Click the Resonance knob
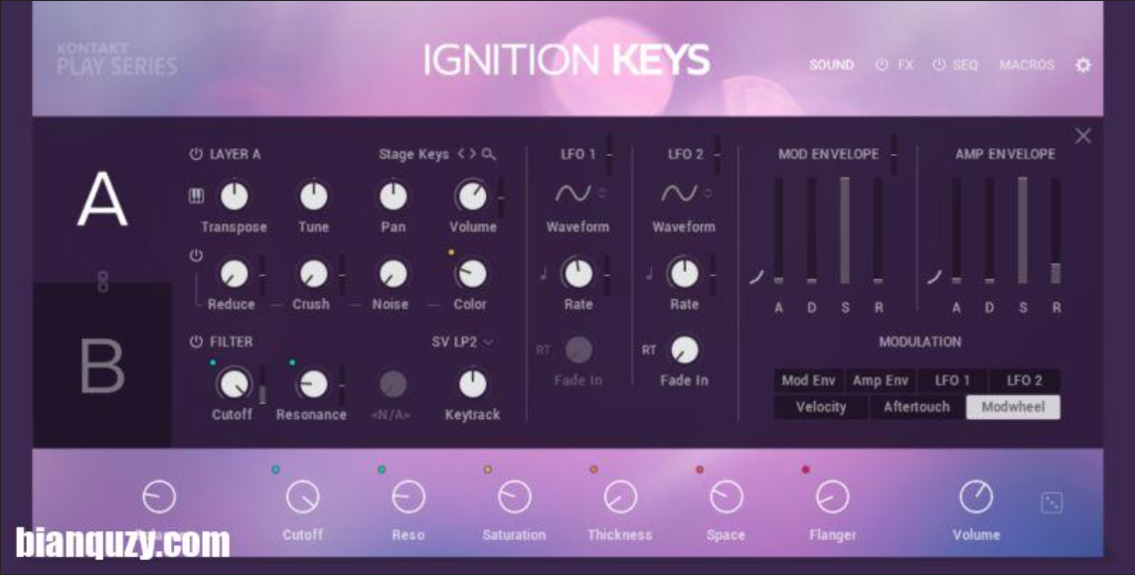Viewport: 1135px width, 575px height. tap(313, 384)
